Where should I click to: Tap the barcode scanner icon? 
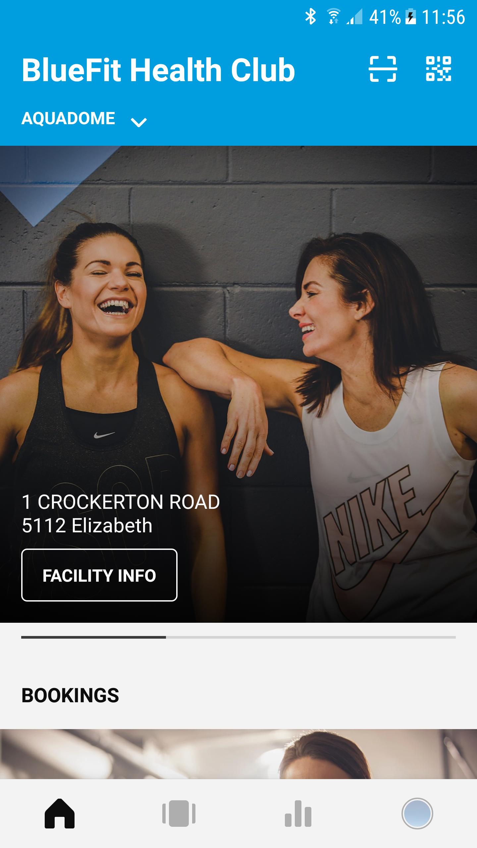[x=383, y=69]
